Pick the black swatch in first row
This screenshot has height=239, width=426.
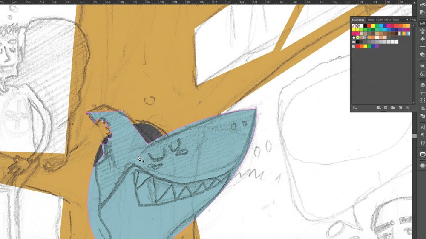366,26
